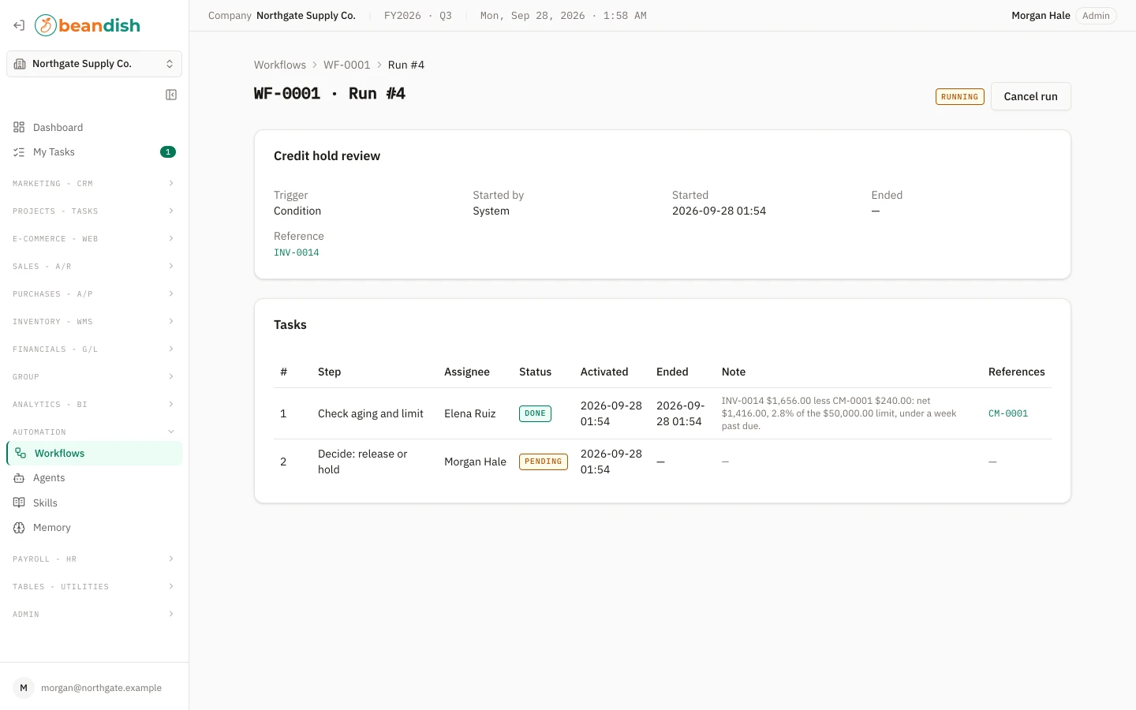This screenshot has height=710, width=1136.
Task: Open the My Tasks checklist icon
Action: tap(19, 152)
